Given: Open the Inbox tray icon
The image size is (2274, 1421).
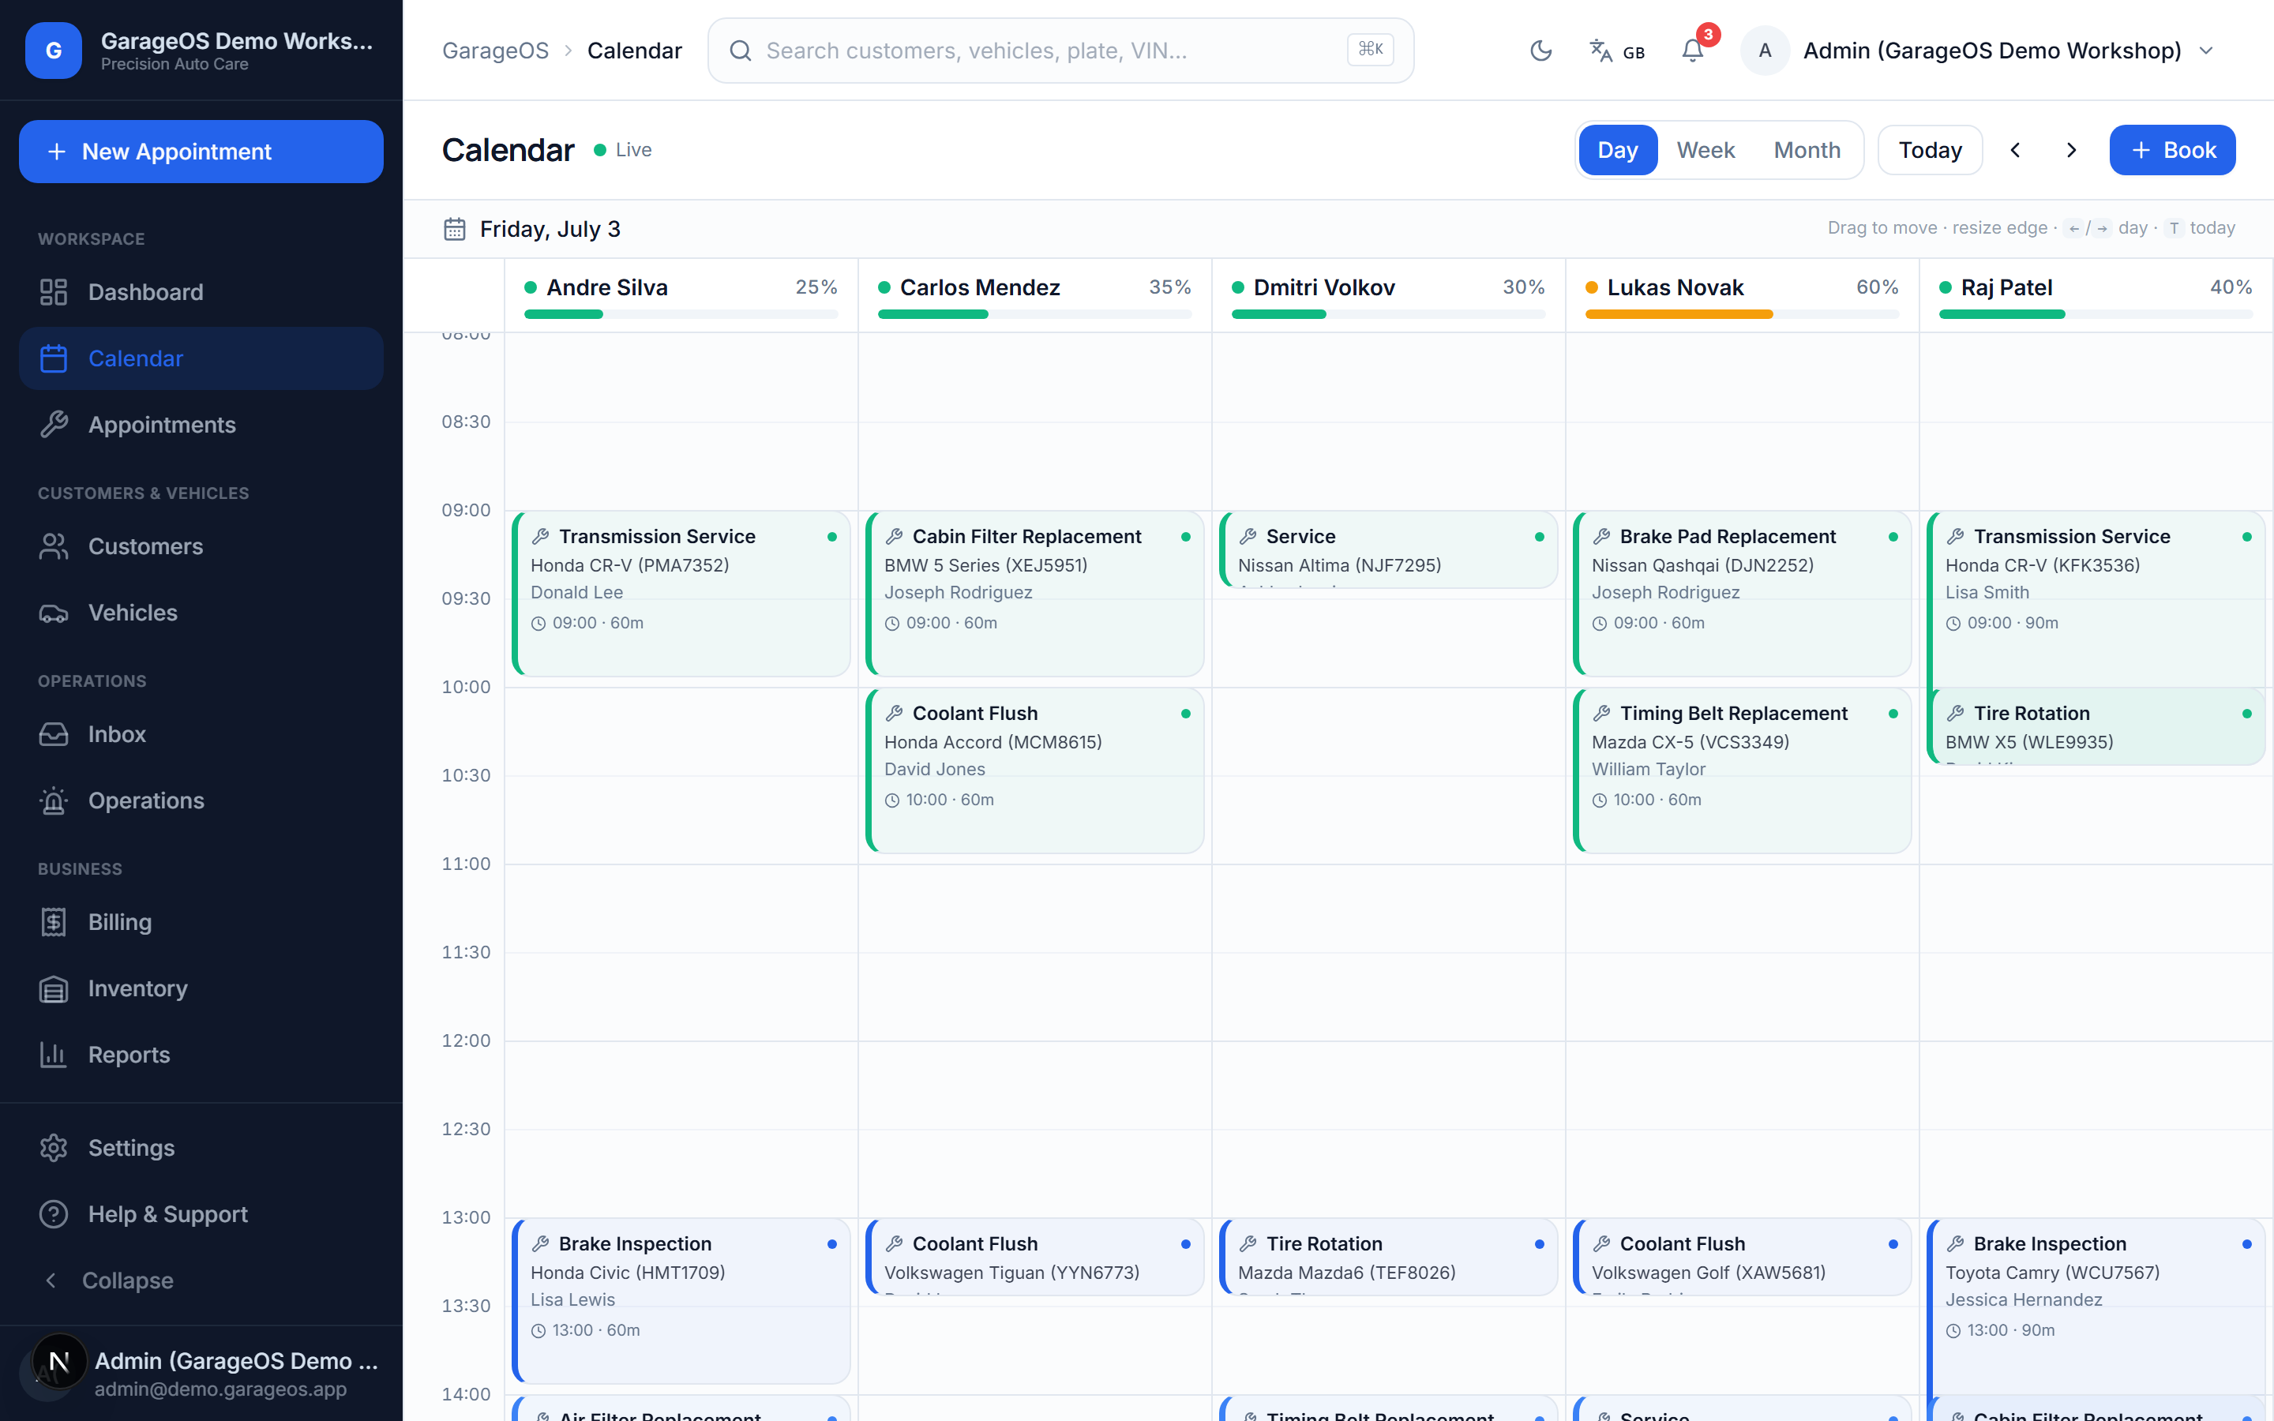Looking at the screenshot, I should tap(54, 734).
